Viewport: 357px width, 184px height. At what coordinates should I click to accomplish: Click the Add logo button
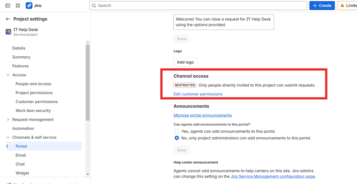[185, 62]
